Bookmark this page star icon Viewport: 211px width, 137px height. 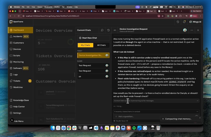click(162, 16)
